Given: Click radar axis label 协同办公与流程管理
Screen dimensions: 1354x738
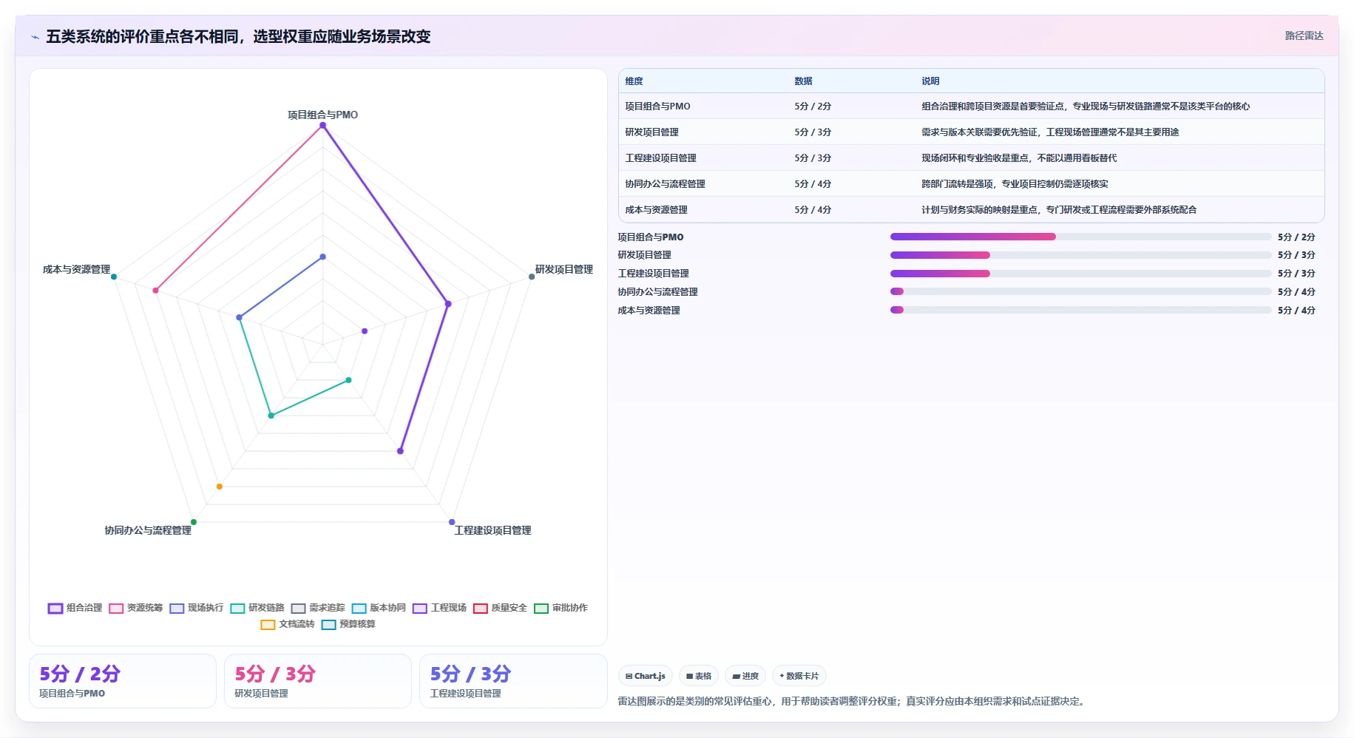Looking at the screenshot, I should [x=148, y=530].
